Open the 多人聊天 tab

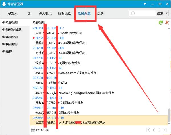[x=45, y=13]
